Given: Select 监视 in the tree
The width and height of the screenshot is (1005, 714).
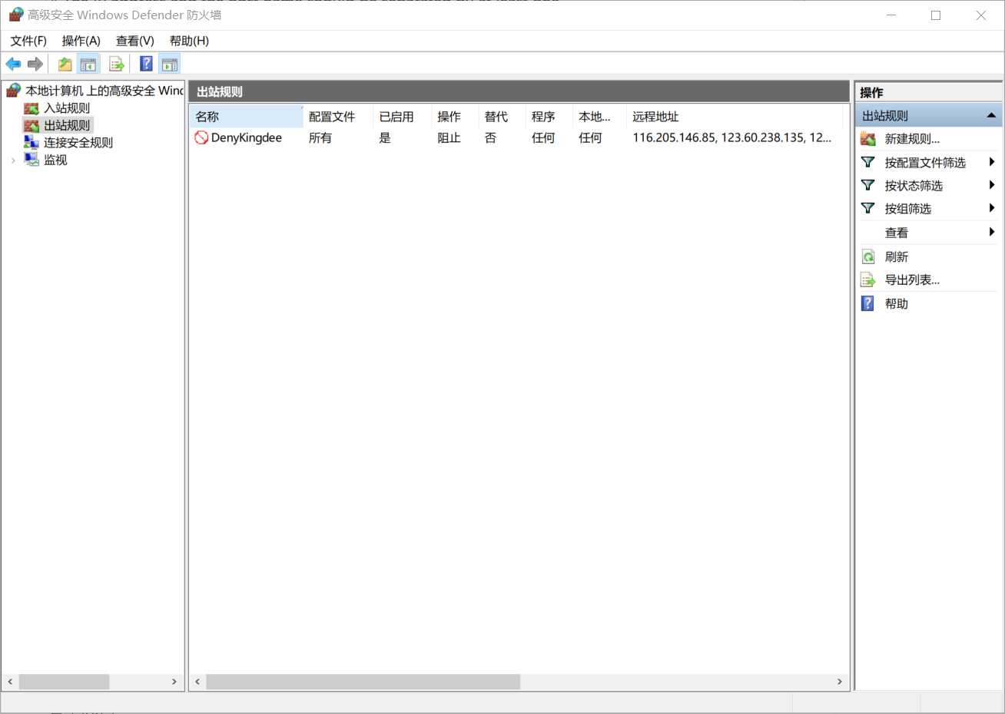Looking at the screenshot, I should (55, 160).
